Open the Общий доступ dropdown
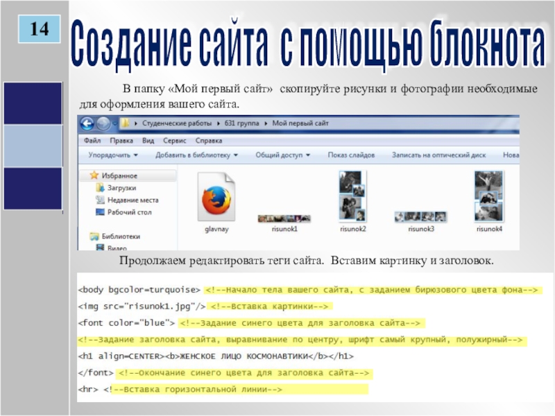Screen dimensions: 555x416 283,155
